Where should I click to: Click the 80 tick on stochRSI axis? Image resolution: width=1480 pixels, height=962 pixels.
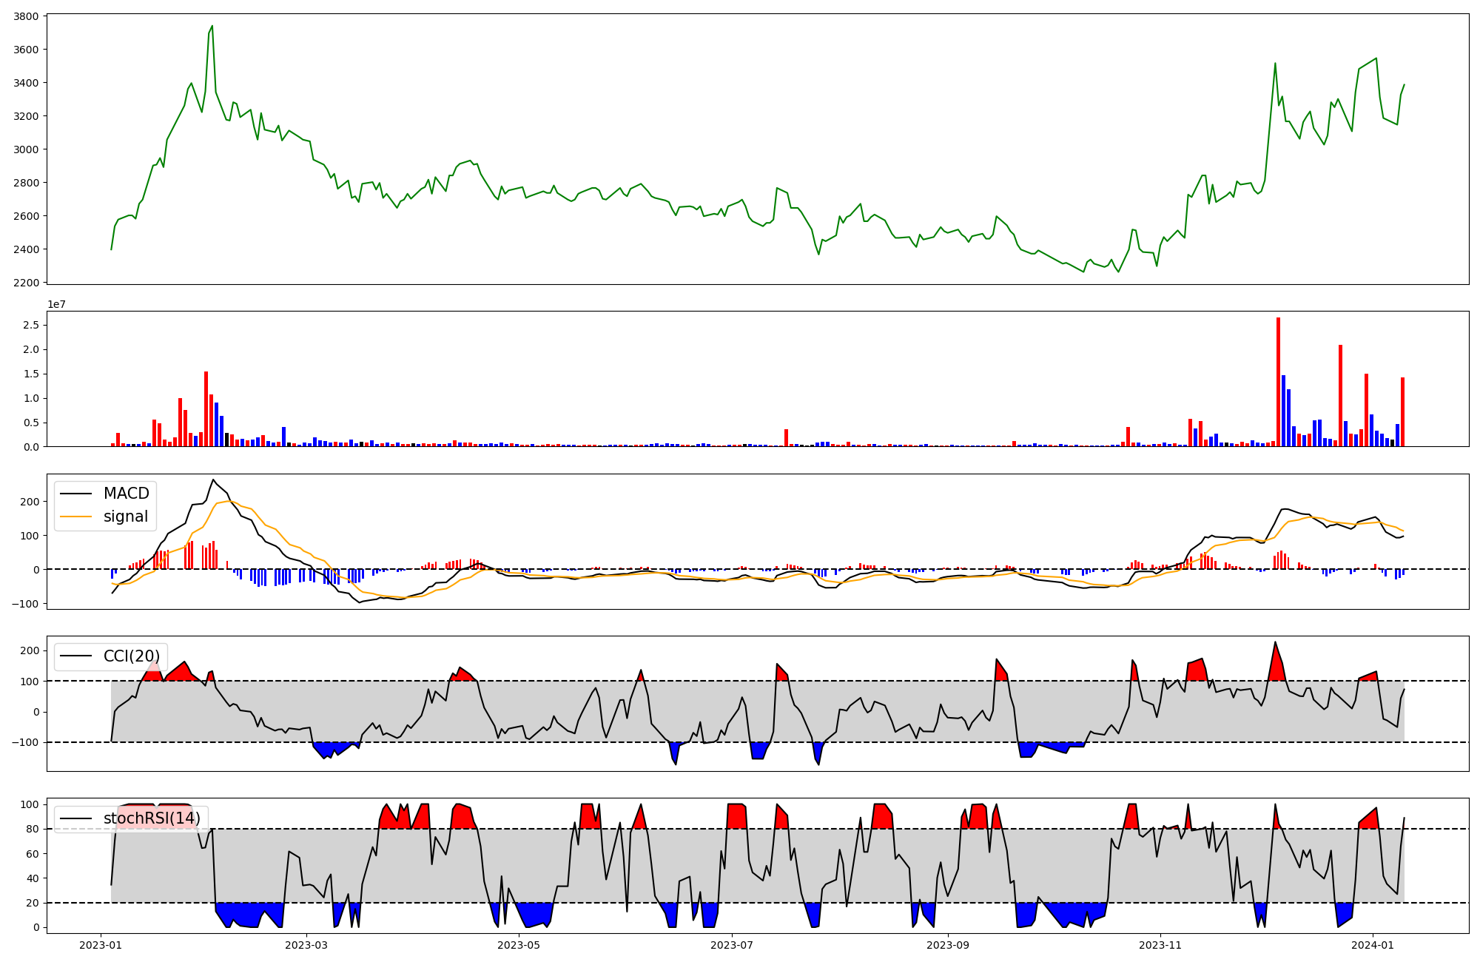pyautogui.click(x=34, y=829)
